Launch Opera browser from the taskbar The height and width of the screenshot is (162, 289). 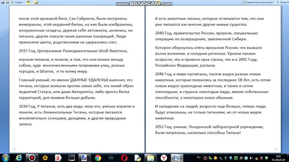[x=124, y=158]
